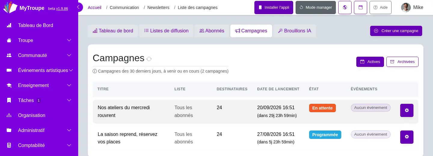Click the Tâches badge showing 1
The height and width of the screenshot is (156, 433).
click(38, 100)
